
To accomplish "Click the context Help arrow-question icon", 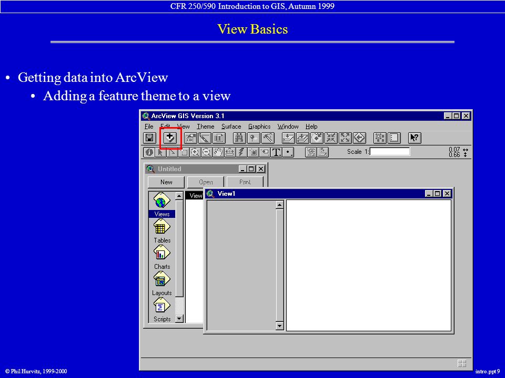I will point(415,138).
